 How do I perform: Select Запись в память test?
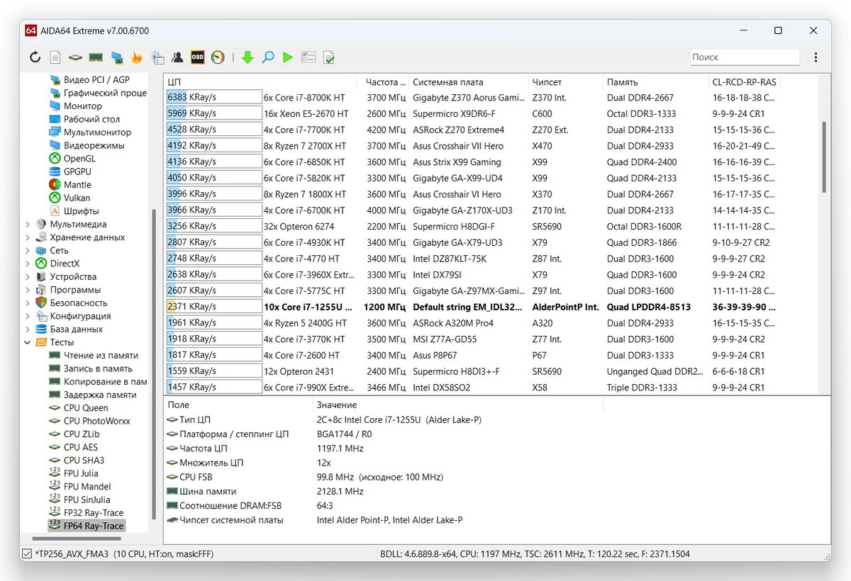[x=98, y=368]
